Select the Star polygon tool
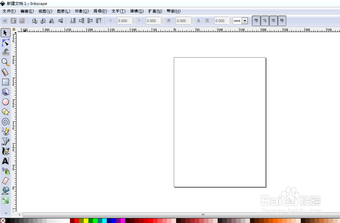 [5, 112]
